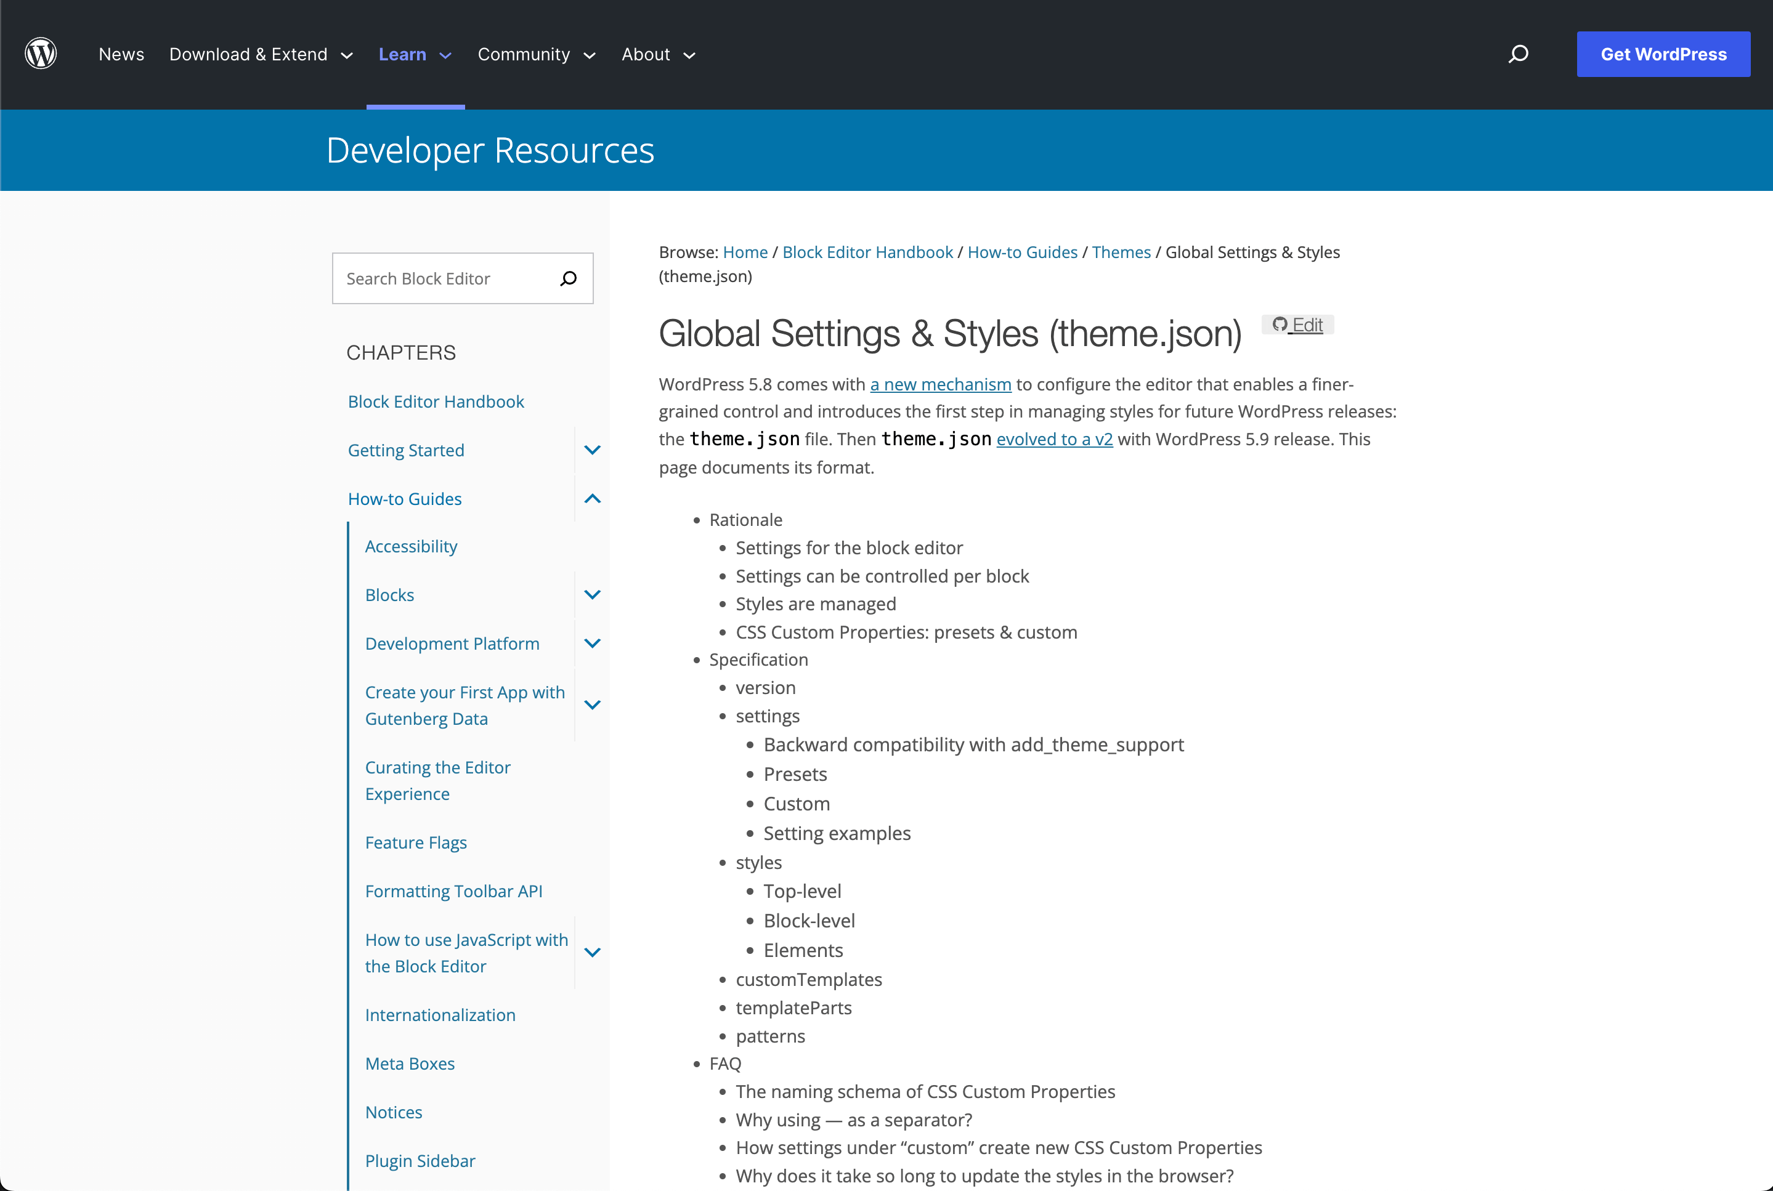Jump to customTemplates entry
The width and height of the screenshot is (1773, 1191).
coord(808,979)
